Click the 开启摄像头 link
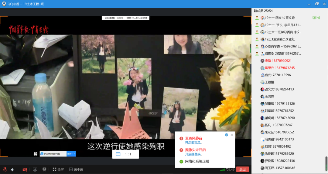Image resolution: width=328 pixels, height=174 pixels. coord(193,154)
